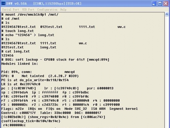Maximize the DNW window
Screen dimensions: 170x128
[160, 4]
